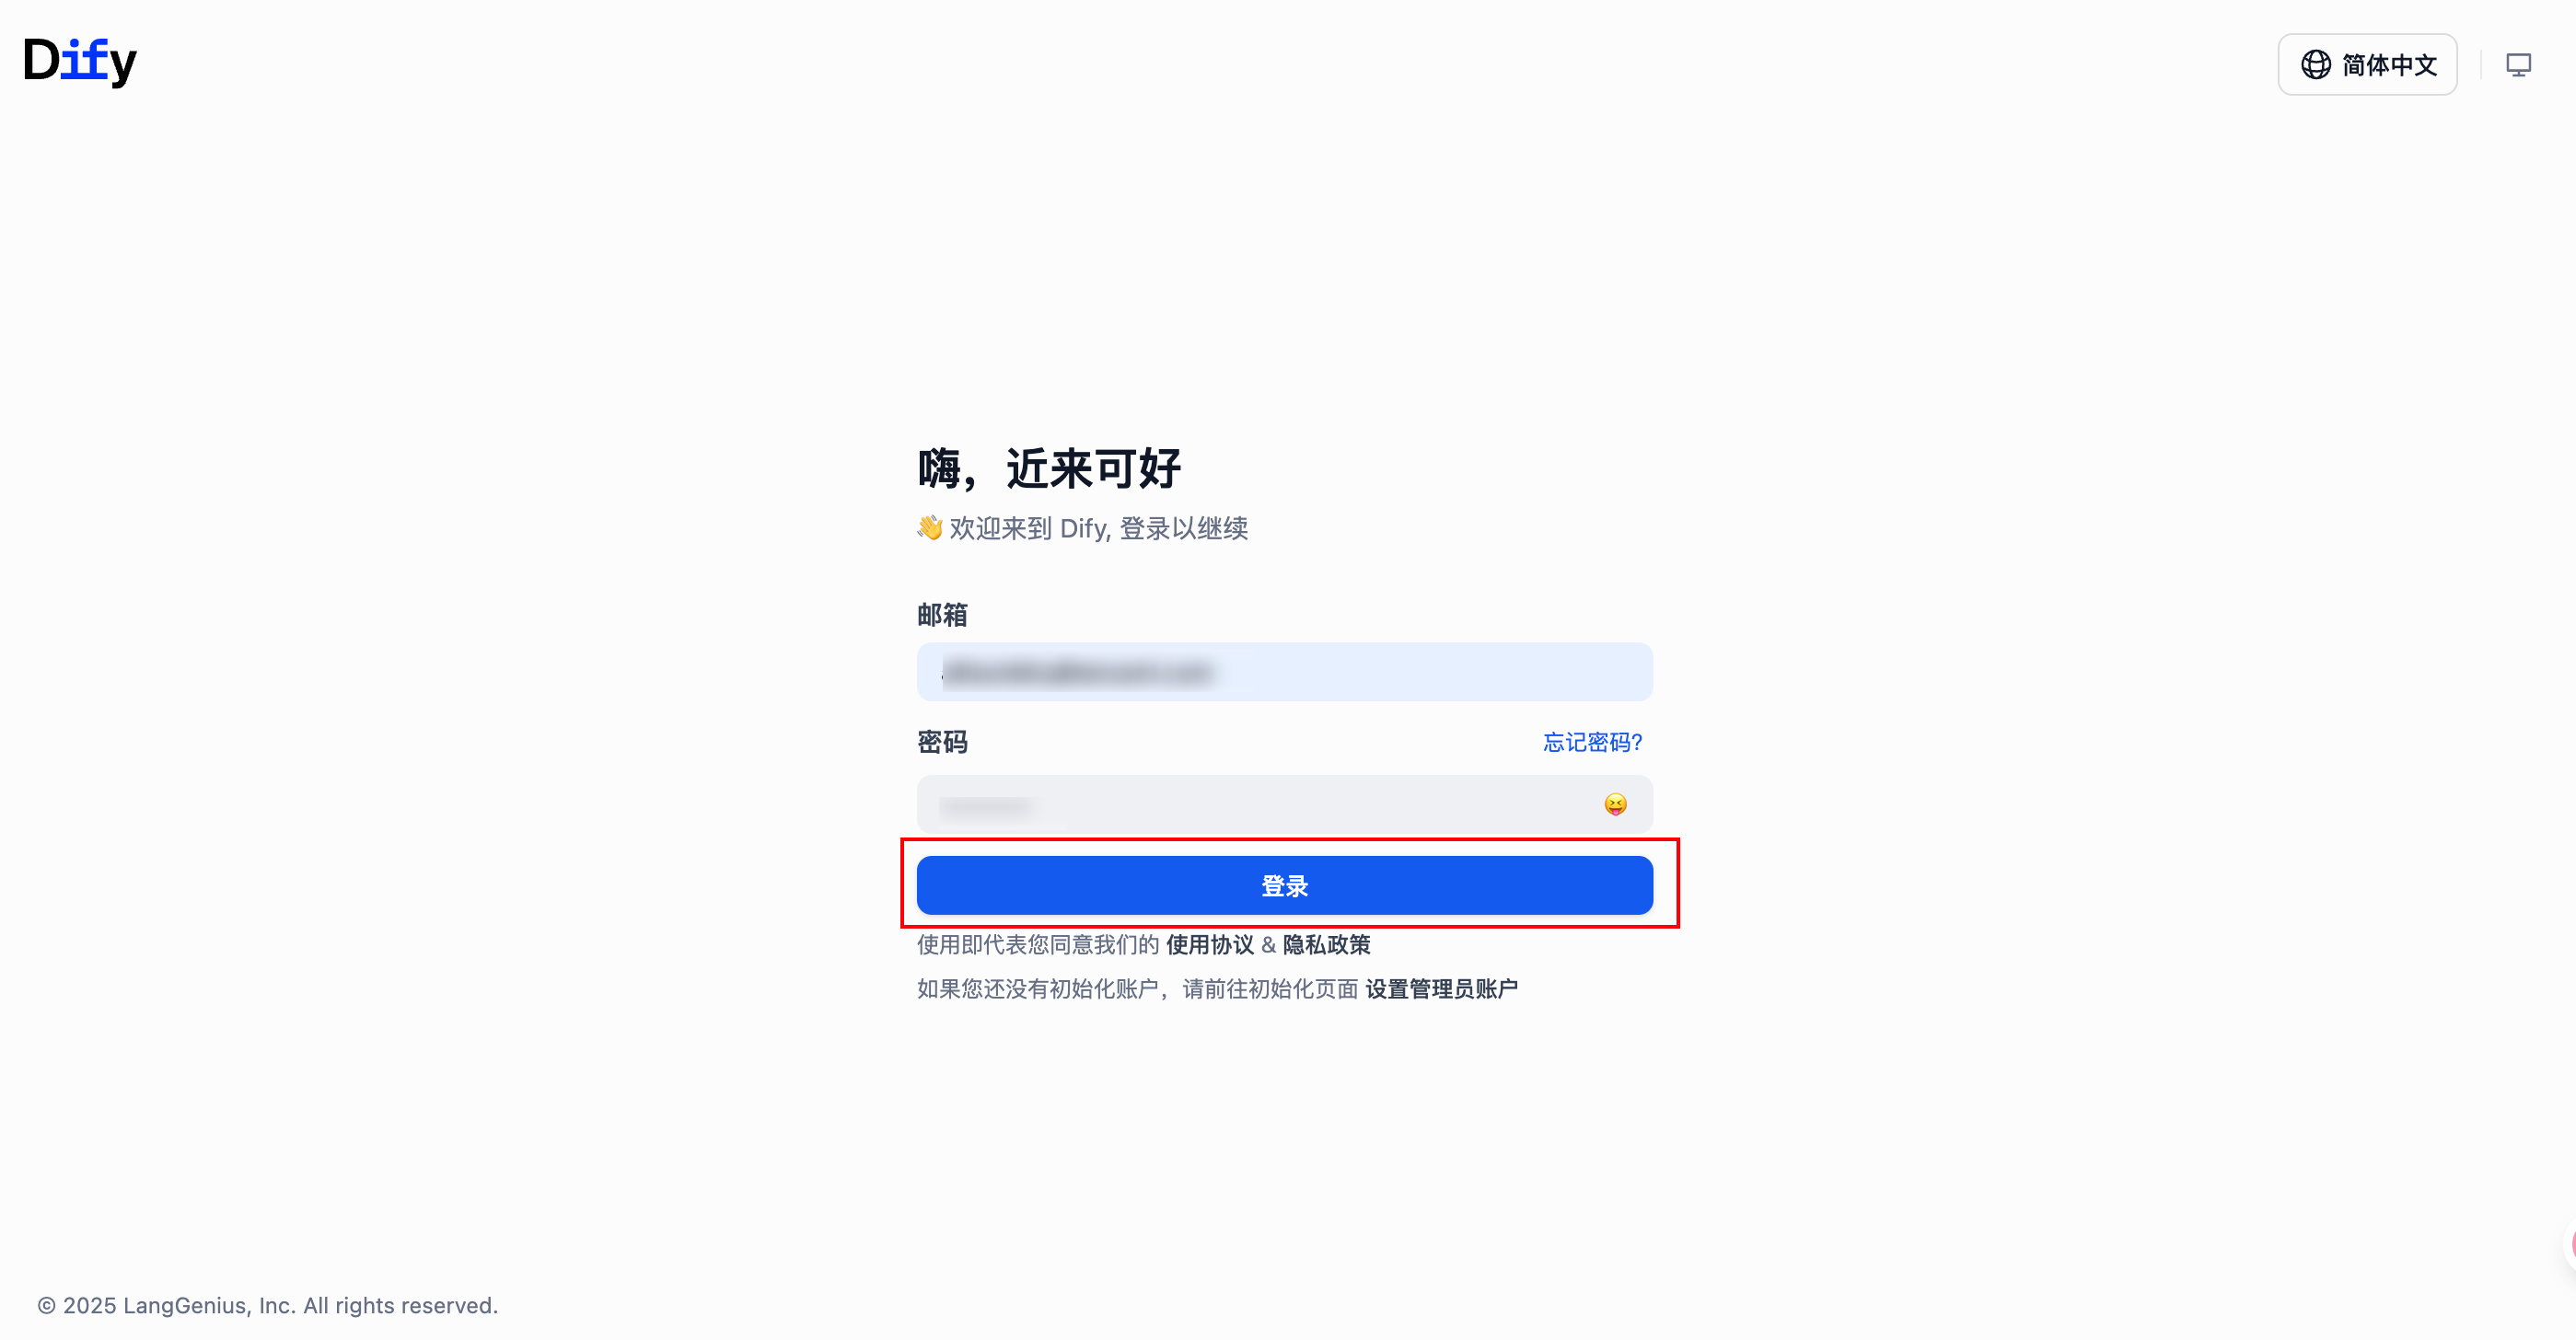
Task: Click the 邮箱 email input field
Action: 1284,672
